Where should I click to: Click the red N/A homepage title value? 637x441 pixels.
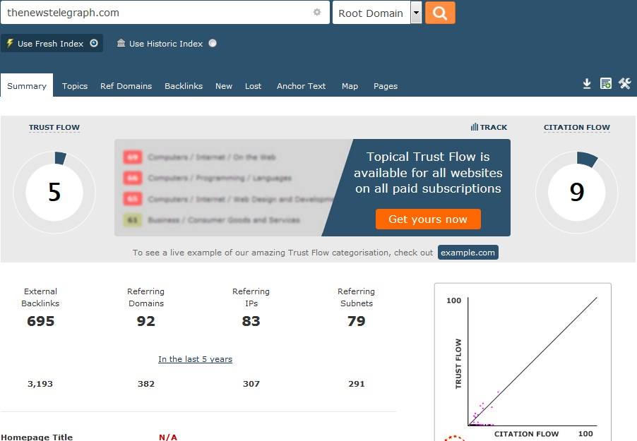168,437
